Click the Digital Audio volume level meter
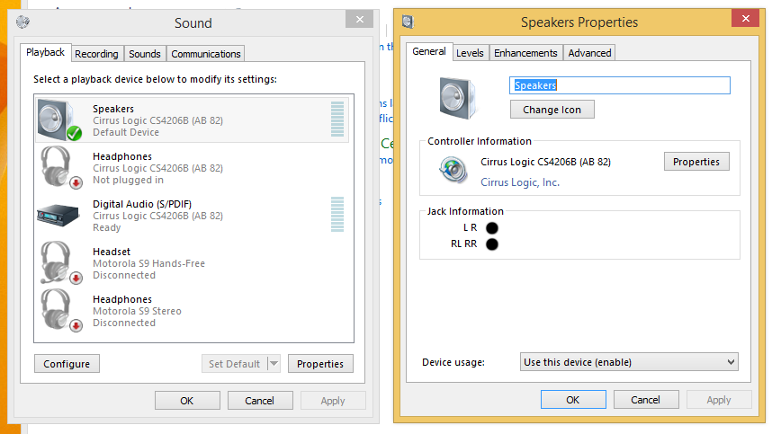The height and width of the screenshot is (434, 781). [x=337, y=214]
